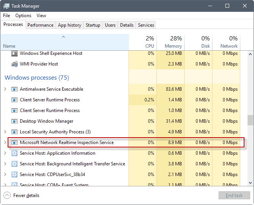The image size is (254, 205).
Task: Click the 4.9 MB memory value
Action: point(175,132)
